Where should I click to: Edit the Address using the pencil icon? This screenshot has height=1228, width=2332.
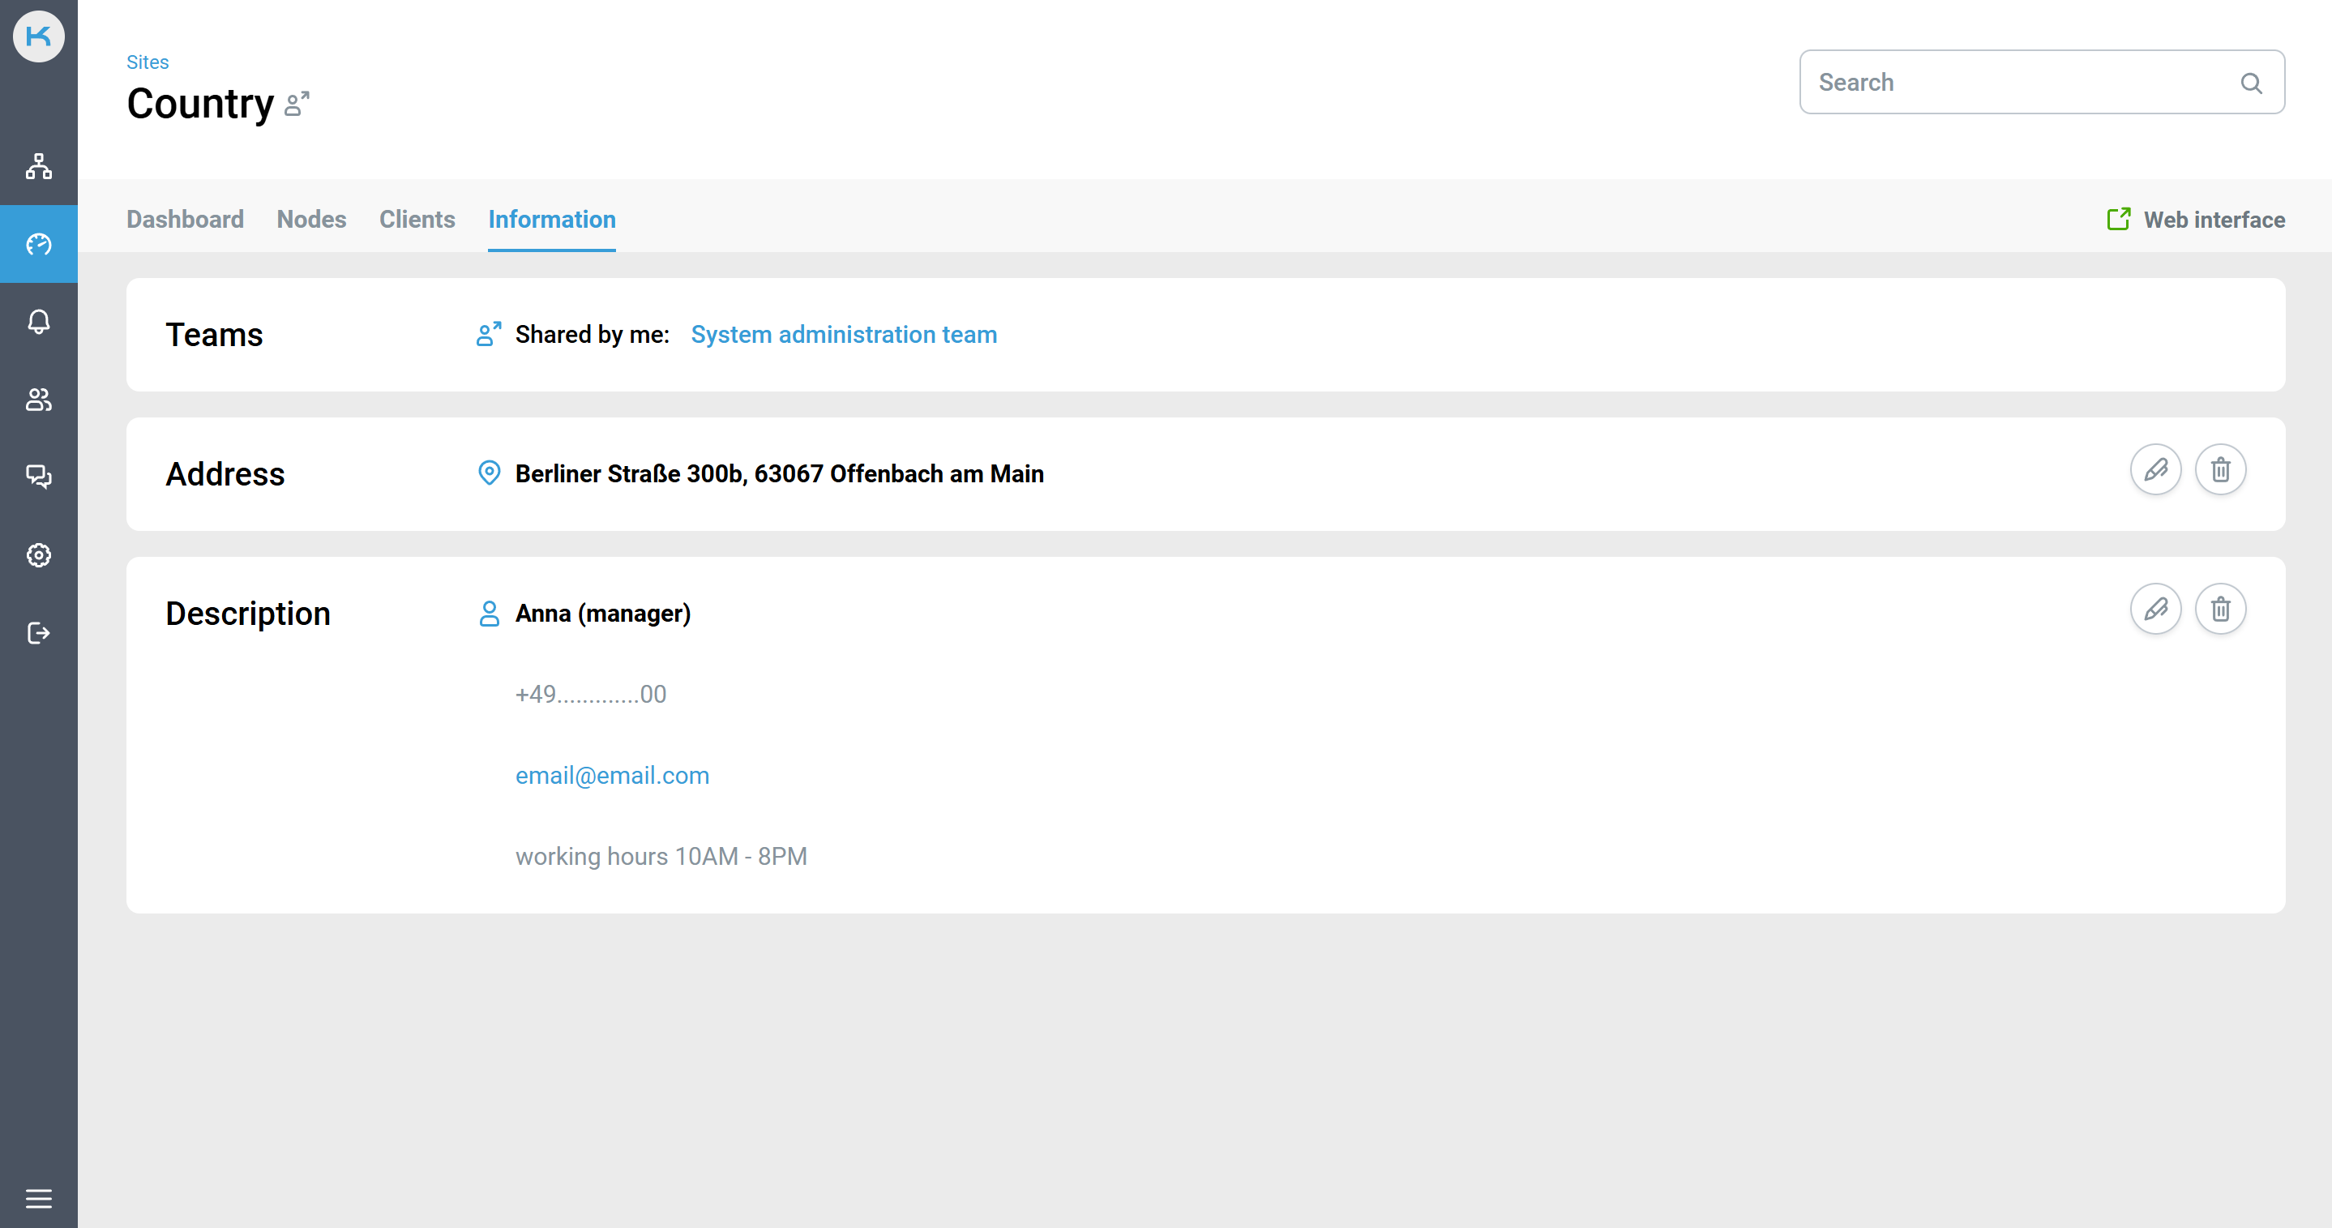(2156, 469)
